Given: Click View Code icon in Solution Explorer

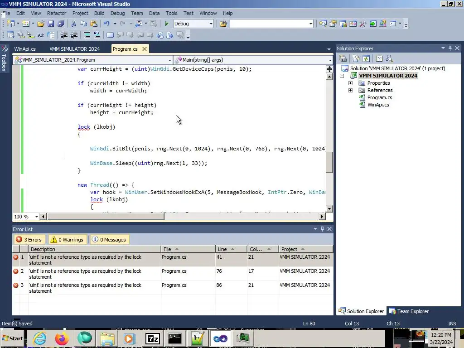Looking at the screenshot, I should pos(379,58).
